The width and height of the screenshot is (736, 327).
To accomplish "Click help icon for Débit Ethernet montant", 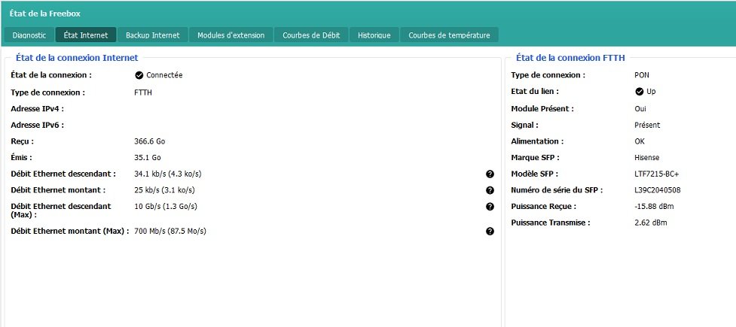I will click(490, 190).
